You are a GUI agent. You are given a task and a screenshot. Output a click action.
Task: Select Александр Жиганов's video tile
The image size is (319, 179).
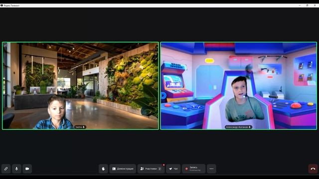238,86
